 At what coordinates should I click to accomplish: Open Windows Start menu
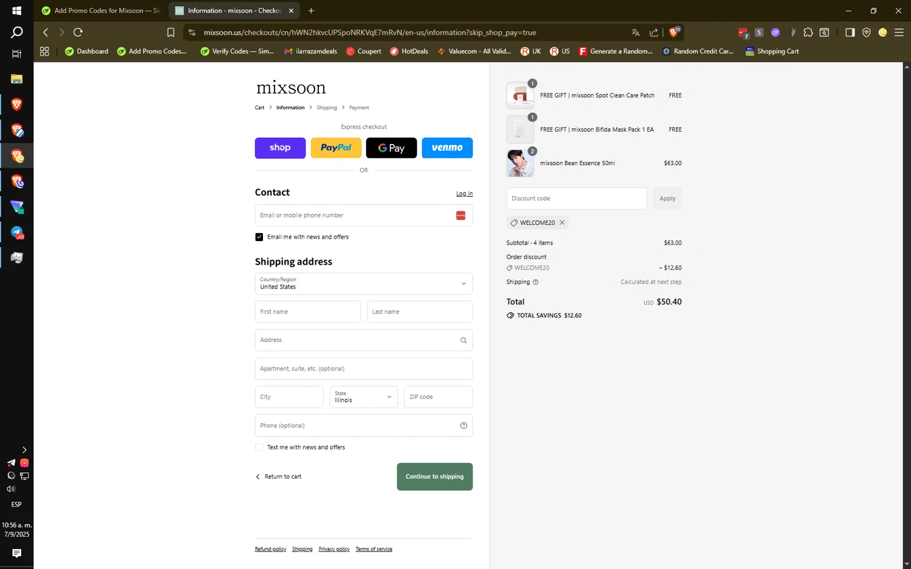click(16, 10)
